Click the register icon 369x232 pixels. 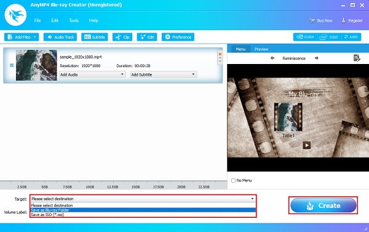344,21
